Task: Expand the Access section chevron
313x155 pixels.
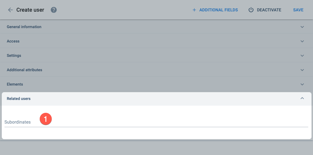Action: [x=302, y=41]
